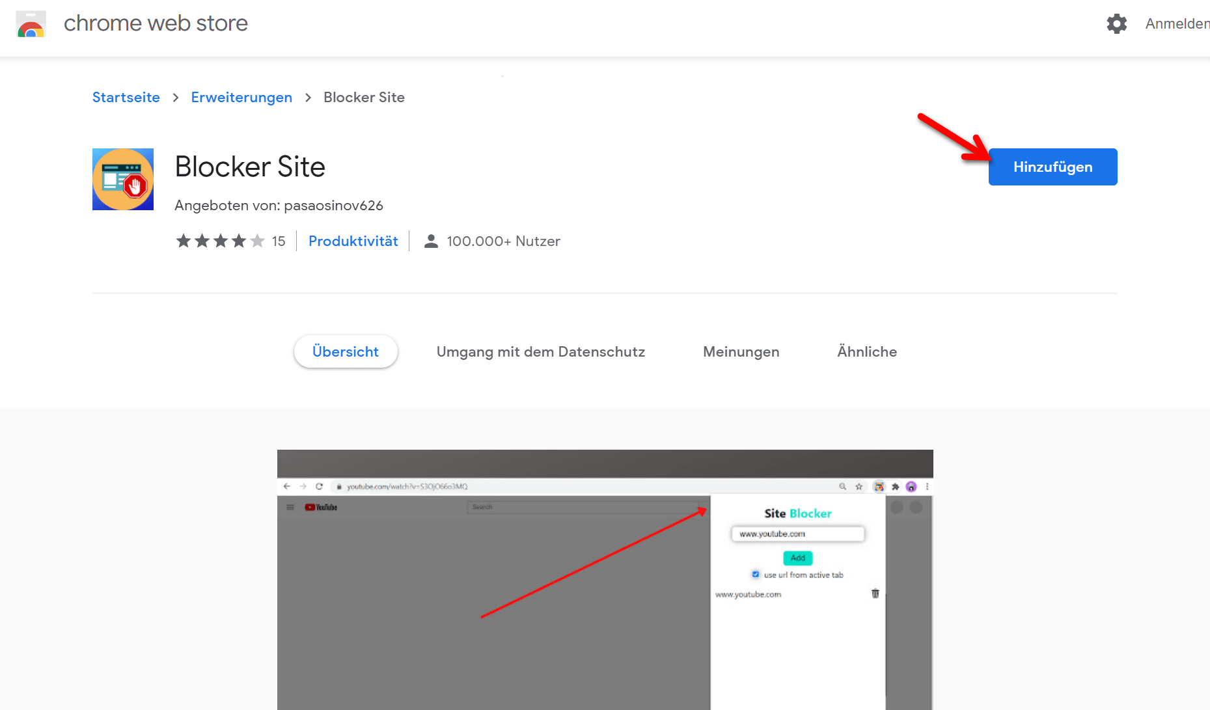Click 'Angeboten von: pasaosinov626' text
Viewport: 1210px width, 710px height.
279,206
